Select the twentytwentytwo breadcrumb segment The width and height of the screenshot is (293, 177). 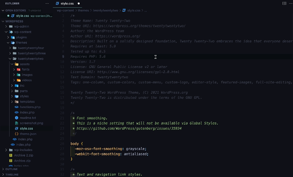pos(105,11)
